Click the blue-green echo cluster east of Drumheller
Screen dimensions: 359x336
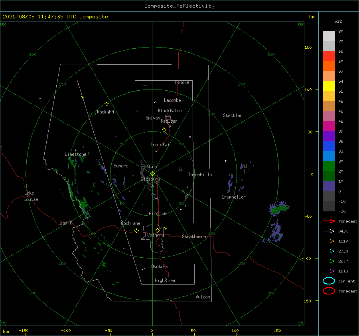click(x=279, y=208)
